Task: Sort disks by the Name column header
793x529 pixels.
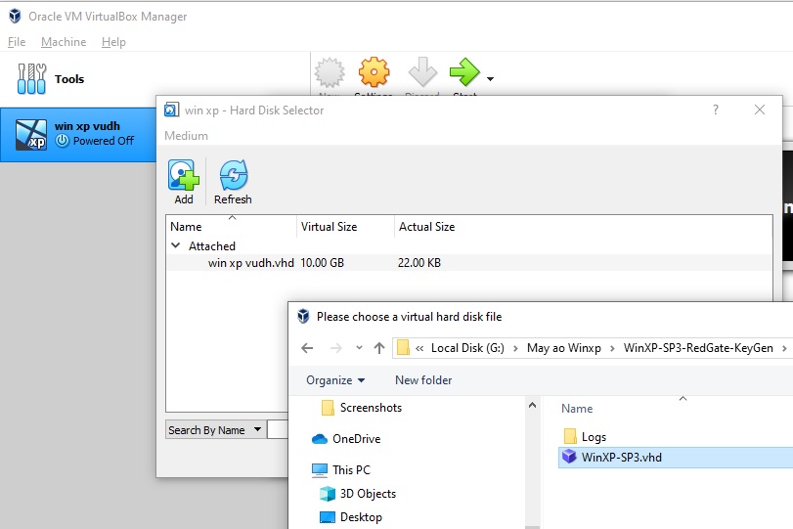Action: [x=231, y=227]
